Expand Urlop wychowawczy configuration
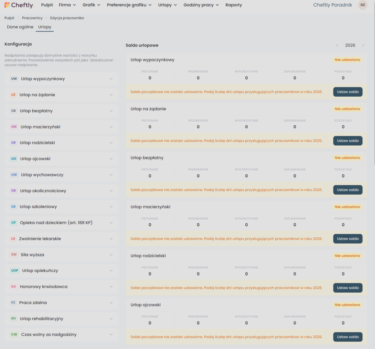The image size is (375, 349). click(x=61, y=175)
